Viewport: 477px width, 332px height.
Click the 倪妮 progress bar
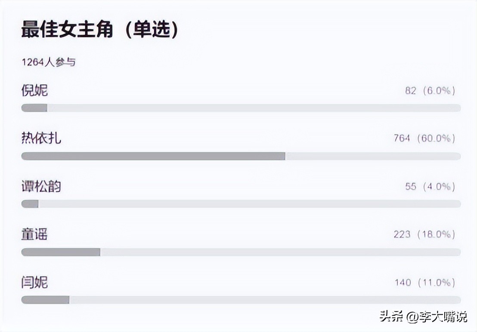pos(241,108)
